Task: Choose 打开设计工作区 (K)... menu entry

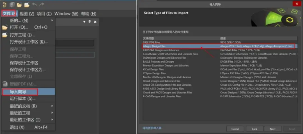Action: (28, 42)
